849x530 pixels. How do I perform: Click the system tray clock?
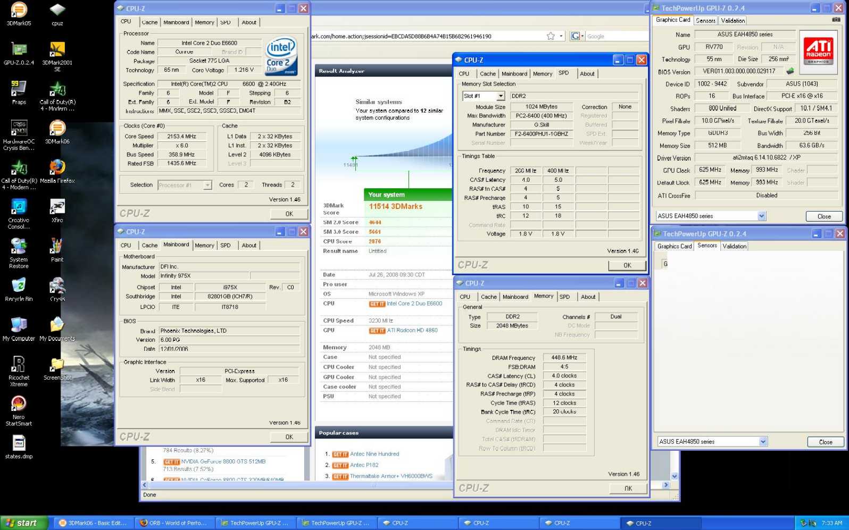(x=831, y=523)
